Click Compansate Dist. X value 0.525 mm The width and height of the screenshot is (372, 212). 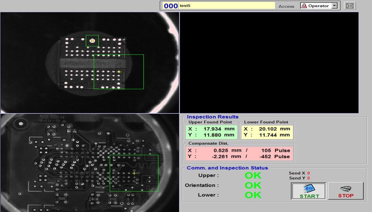coord(227,151)
